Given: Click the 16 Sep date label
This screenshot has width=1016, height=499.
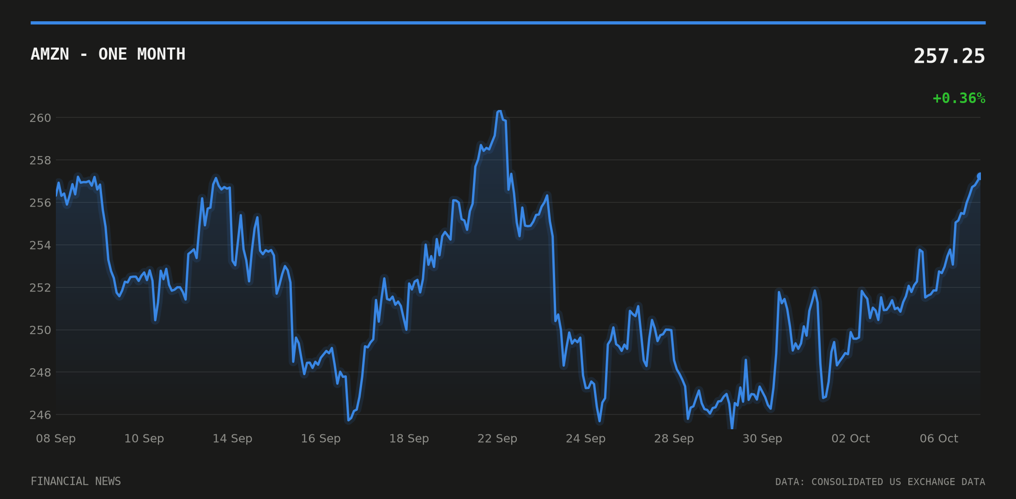Looking at the screenshot, I should [x=321, y=438].
